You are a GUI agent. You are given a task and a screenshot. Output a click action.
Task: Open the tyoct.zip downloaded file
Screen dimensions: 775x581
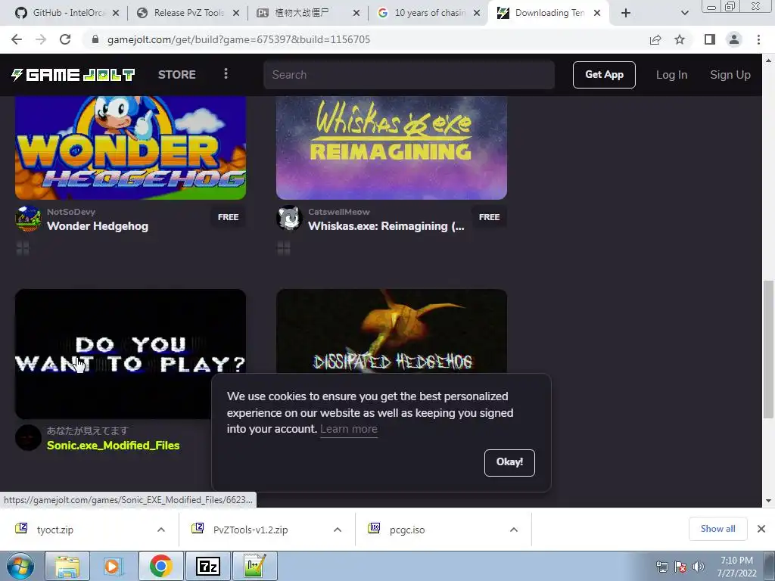(55, 530)
